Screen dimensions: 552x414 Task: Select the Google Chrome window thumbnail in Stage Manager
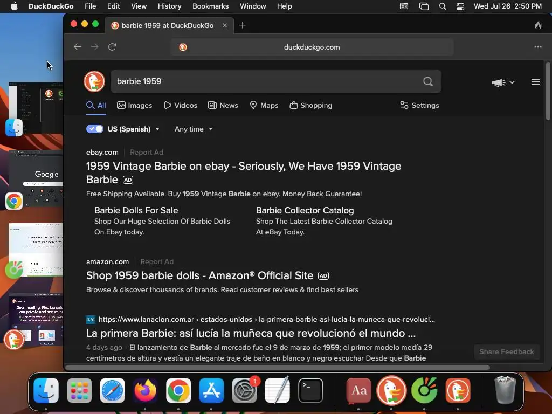click(x=36, y=178)
